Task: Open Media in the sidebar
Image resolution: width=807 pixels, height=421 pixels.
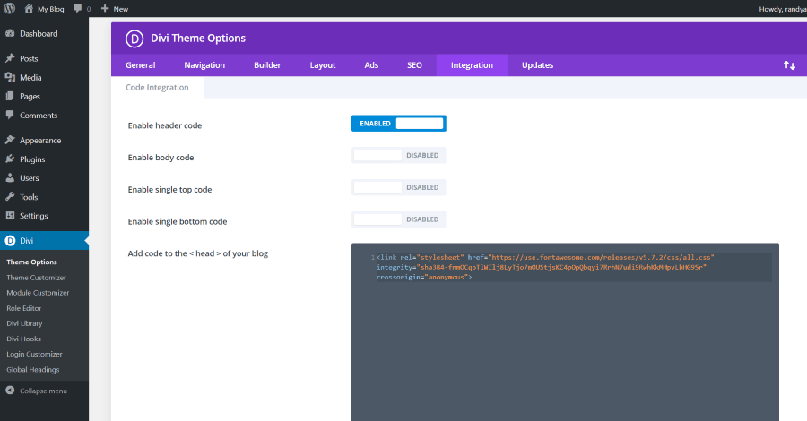Action: (30, 78)
